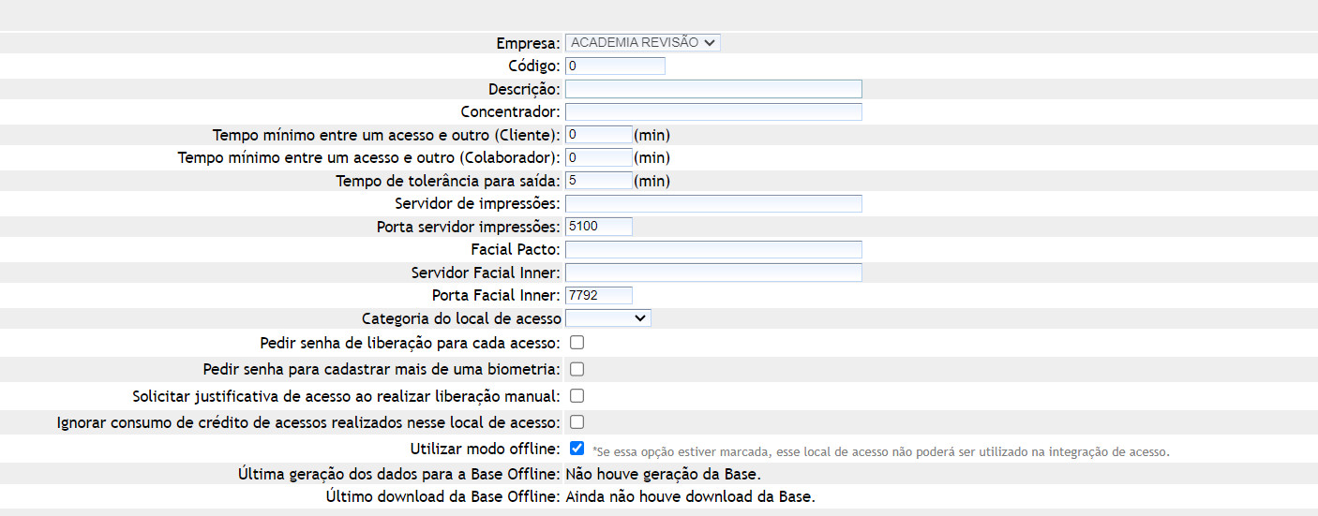Focus the Descrição text field
The height and width of the screenshot is (516, 1318).
point(712,89)
